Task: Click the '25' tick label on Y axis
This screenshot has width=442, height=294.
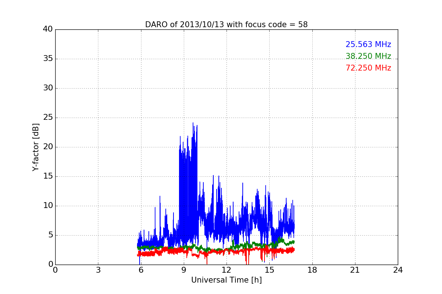Action: (x=48, y=118)
